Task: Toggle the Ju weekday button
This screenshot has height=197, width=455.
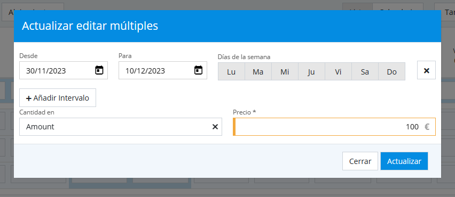Action: 311,71
